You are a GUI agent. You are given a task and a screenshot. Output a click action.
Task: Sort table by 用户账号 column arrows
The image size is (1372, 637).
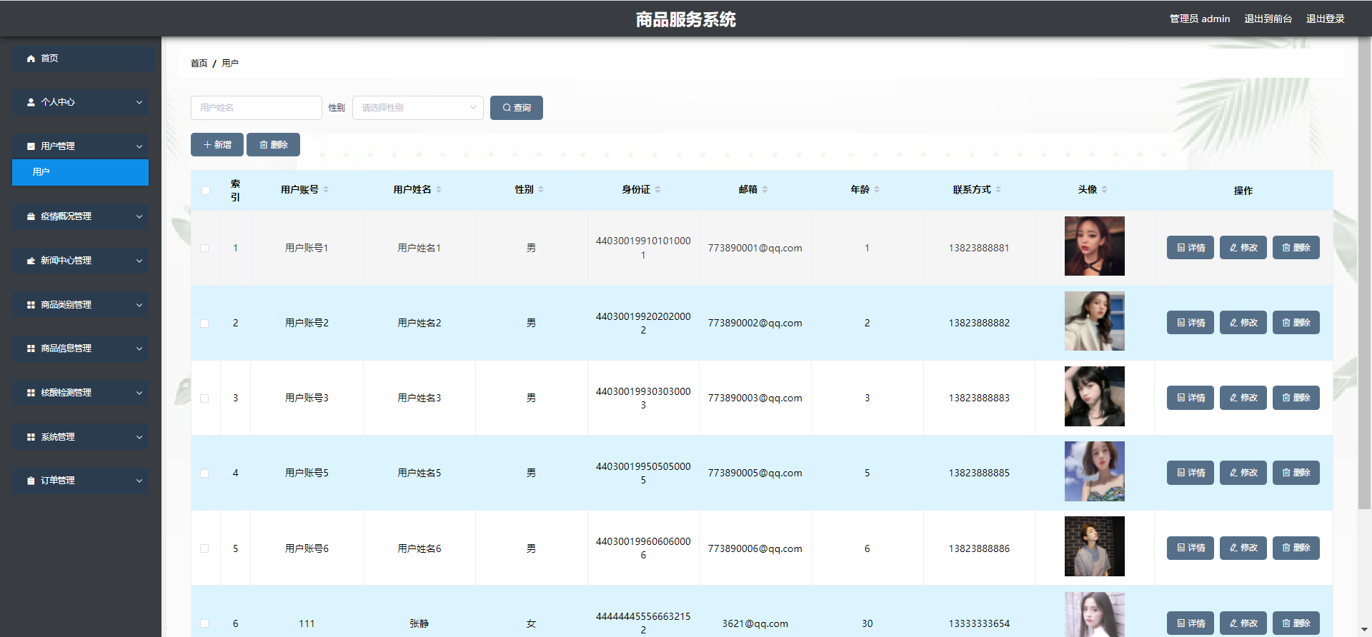(x=326, y=189)
